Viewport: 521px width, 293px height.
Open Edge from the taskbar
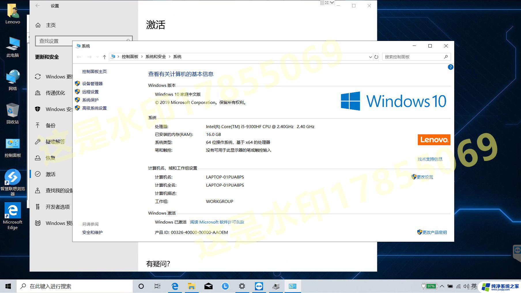(x=175, y=286)
